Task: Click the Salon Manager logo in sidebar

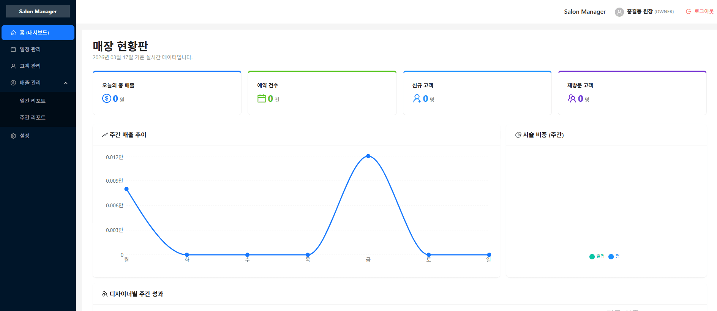Action: coord(38,11)
